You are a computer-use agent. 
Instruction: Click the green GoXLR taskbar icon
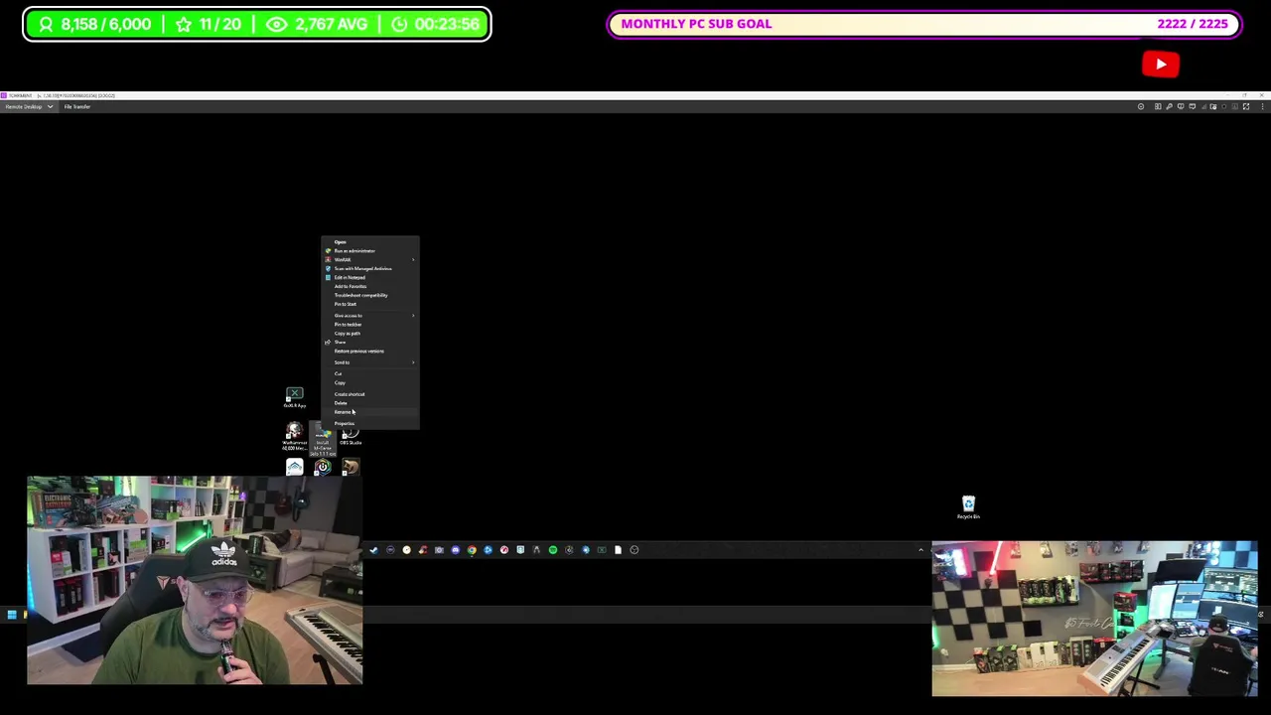[602, 550]
